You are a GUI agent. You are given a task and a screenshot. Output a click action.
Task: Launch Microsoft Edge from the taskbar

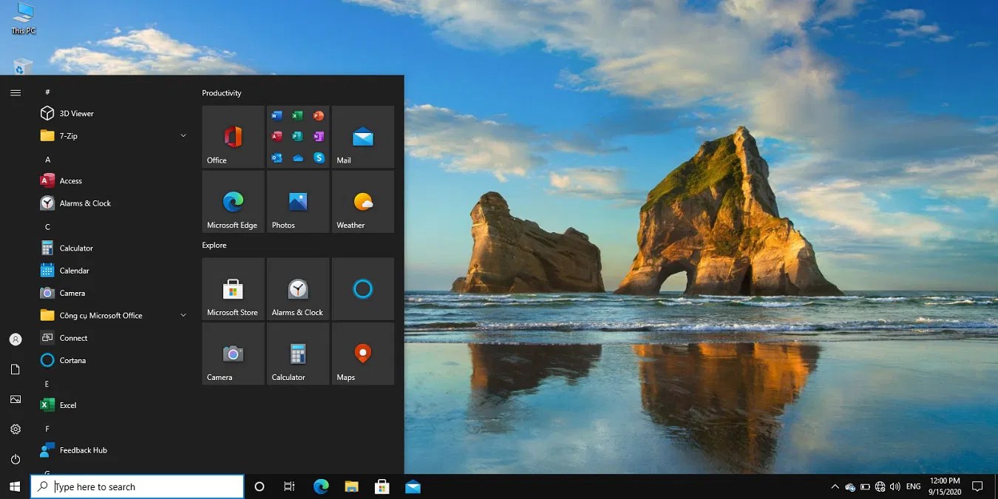[x=321, y=486]
